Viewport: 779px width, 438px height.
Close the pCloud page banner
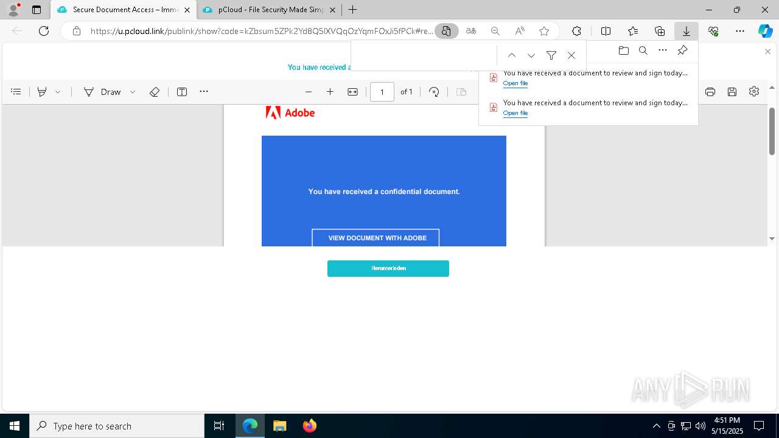(x=767, y=52)
